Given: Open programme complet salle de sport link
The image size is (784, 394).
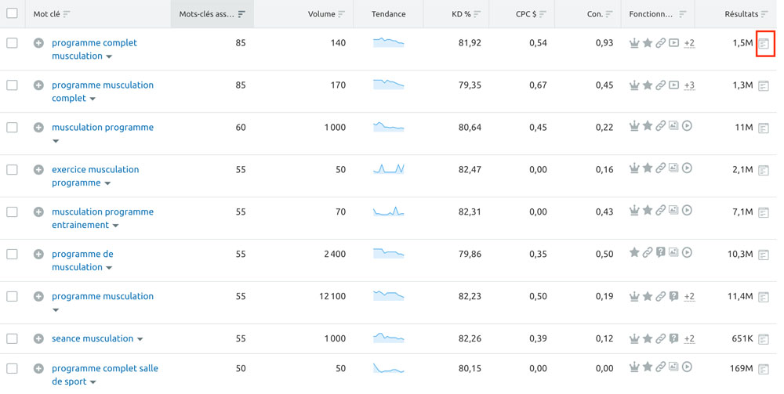Looking at the screenshot, I should 105,375.
